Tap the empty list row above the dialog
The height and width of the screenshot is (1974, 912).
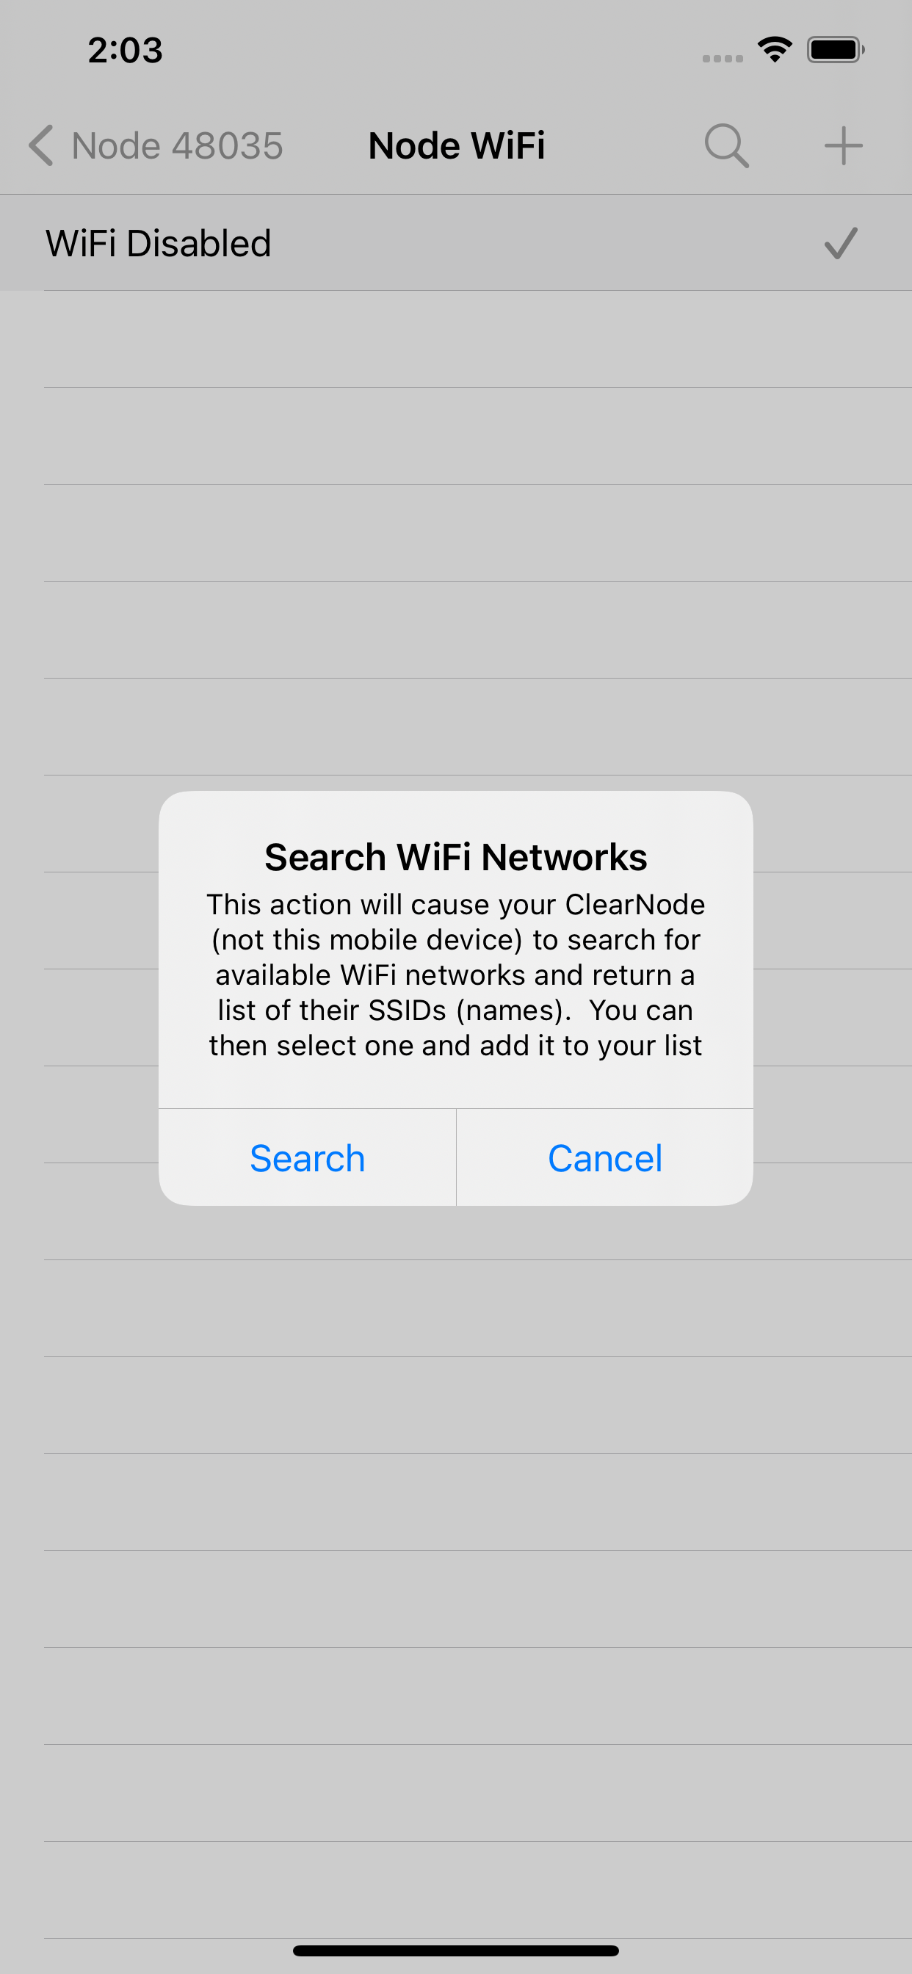pyautogui.click(x=456, y=727)
